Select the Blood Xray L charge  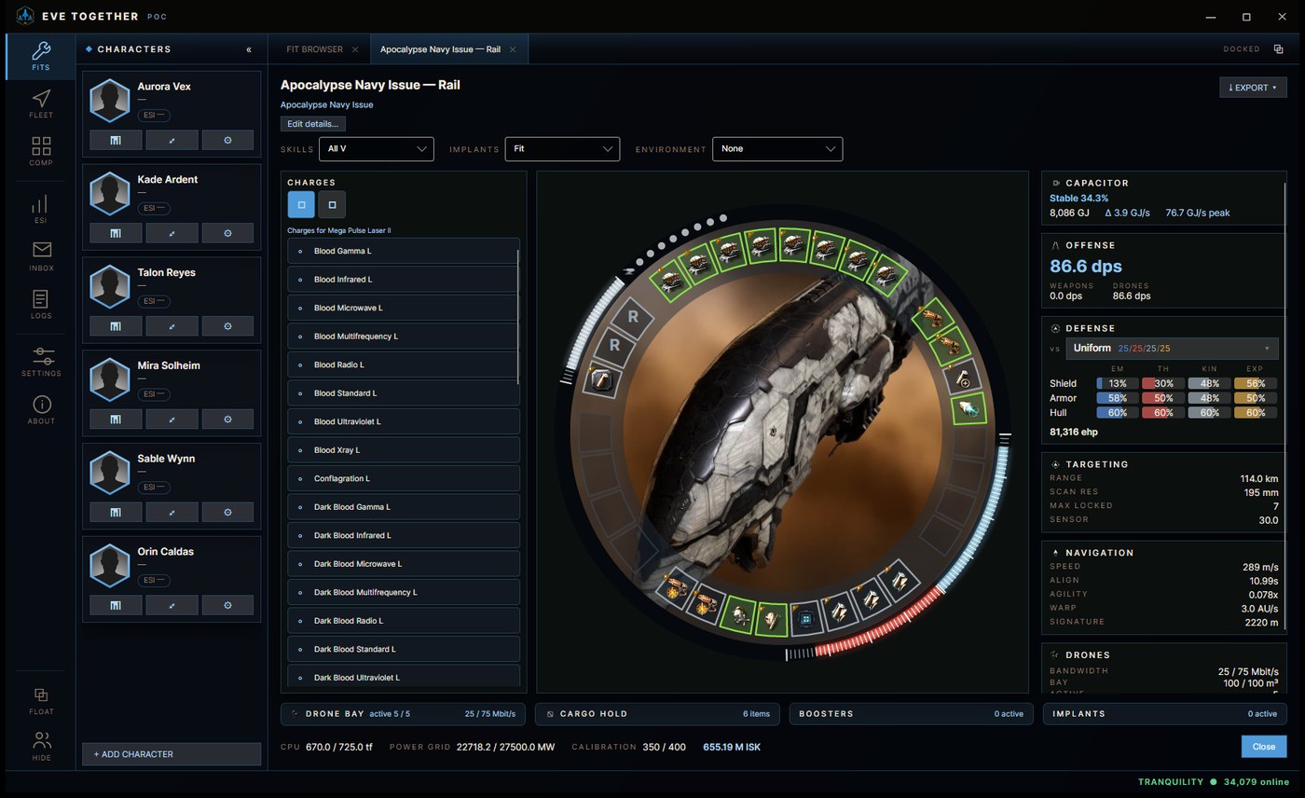pos(403,450)
